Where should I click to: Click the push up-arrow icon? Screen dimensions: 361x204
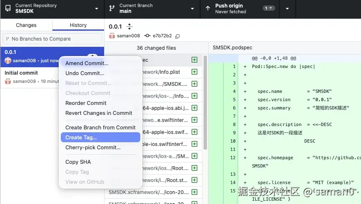208,8
